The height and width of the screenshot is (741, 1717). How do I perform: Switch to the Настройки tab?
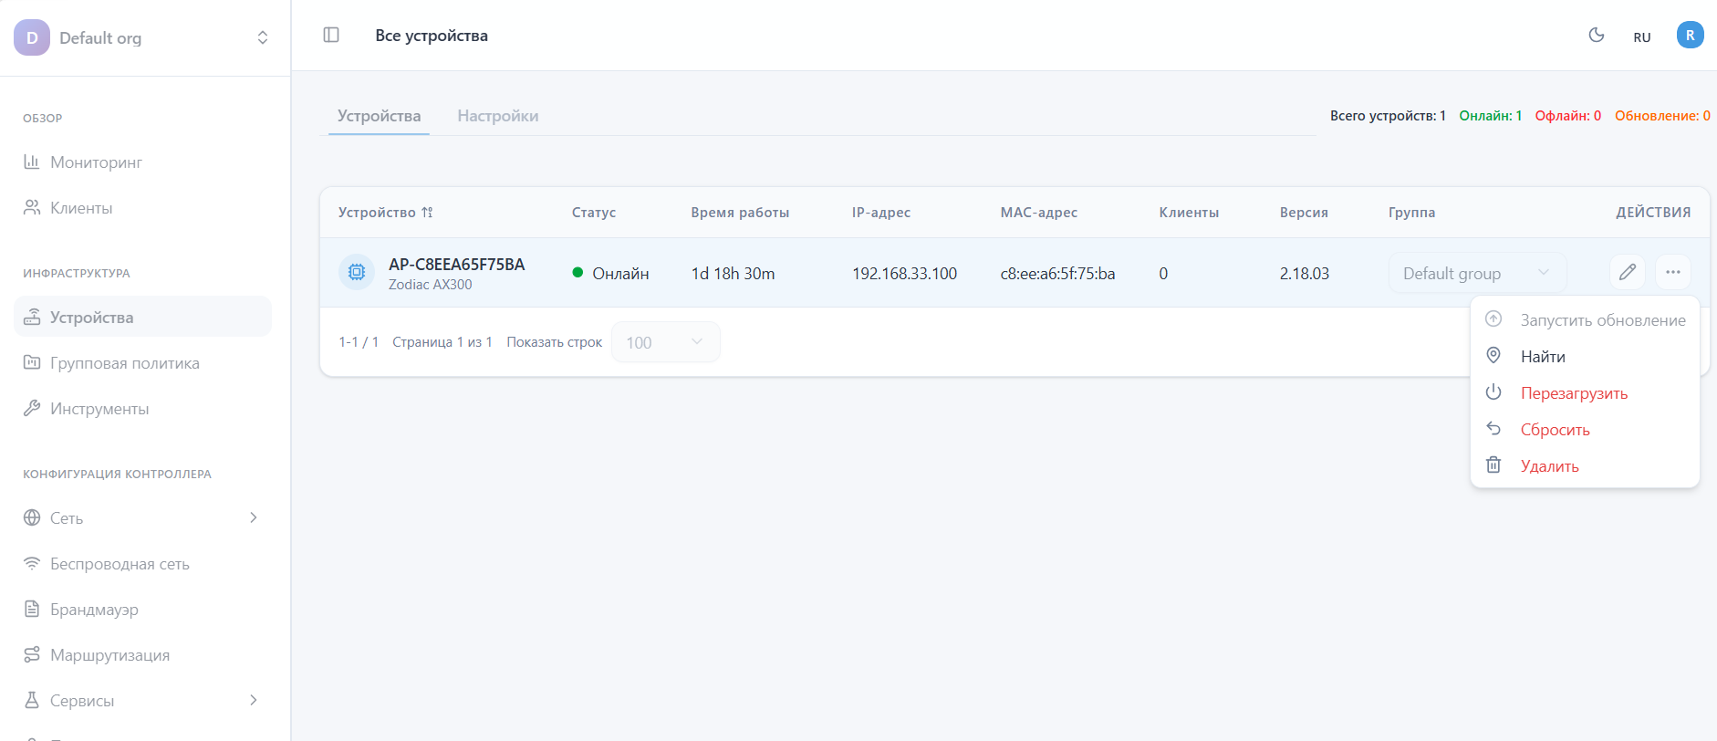click(497, 116)
